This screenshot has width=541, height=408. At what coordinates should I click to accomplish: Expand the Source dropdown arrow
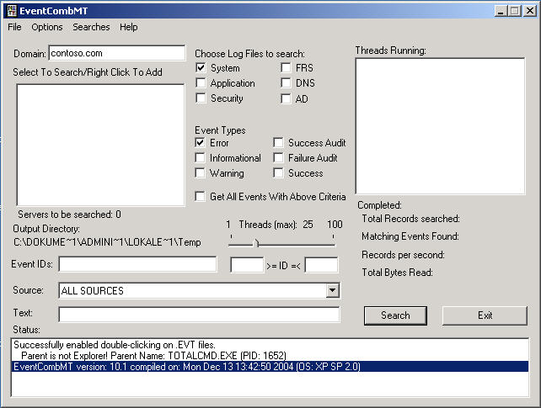(332, 290)
